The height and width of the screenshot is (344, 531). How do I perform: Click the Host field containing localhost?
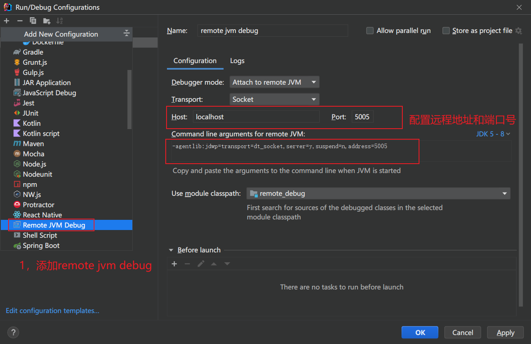pos(256,117)
